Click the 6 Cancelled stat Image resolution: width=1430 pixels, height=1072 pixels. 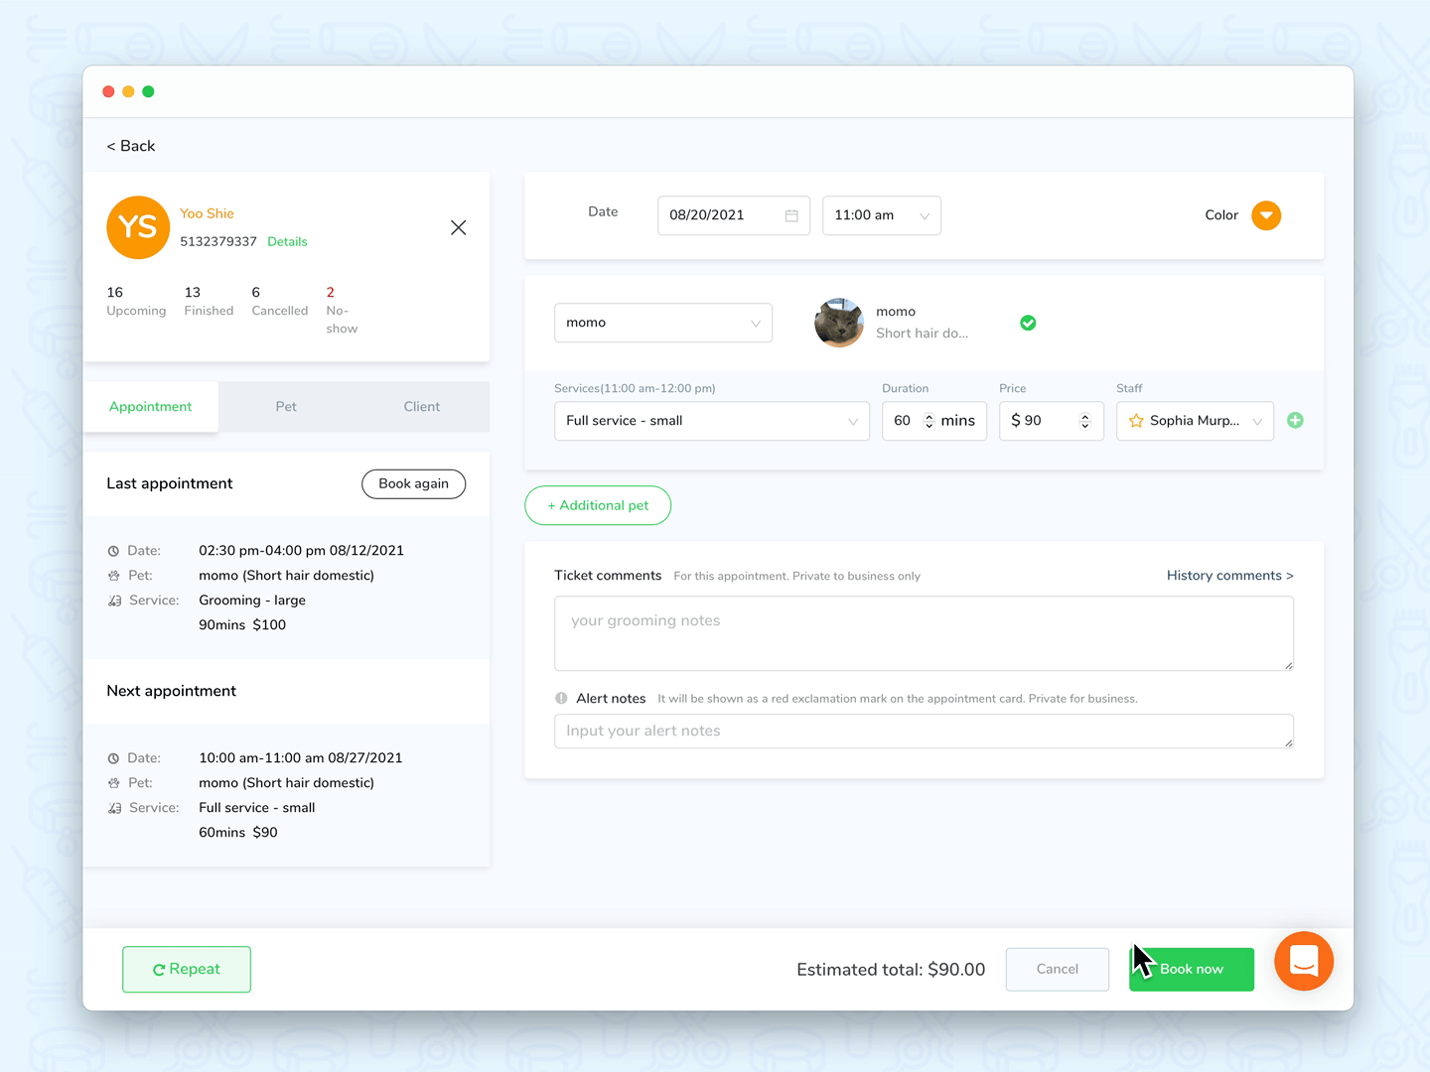tap(280, 301)
